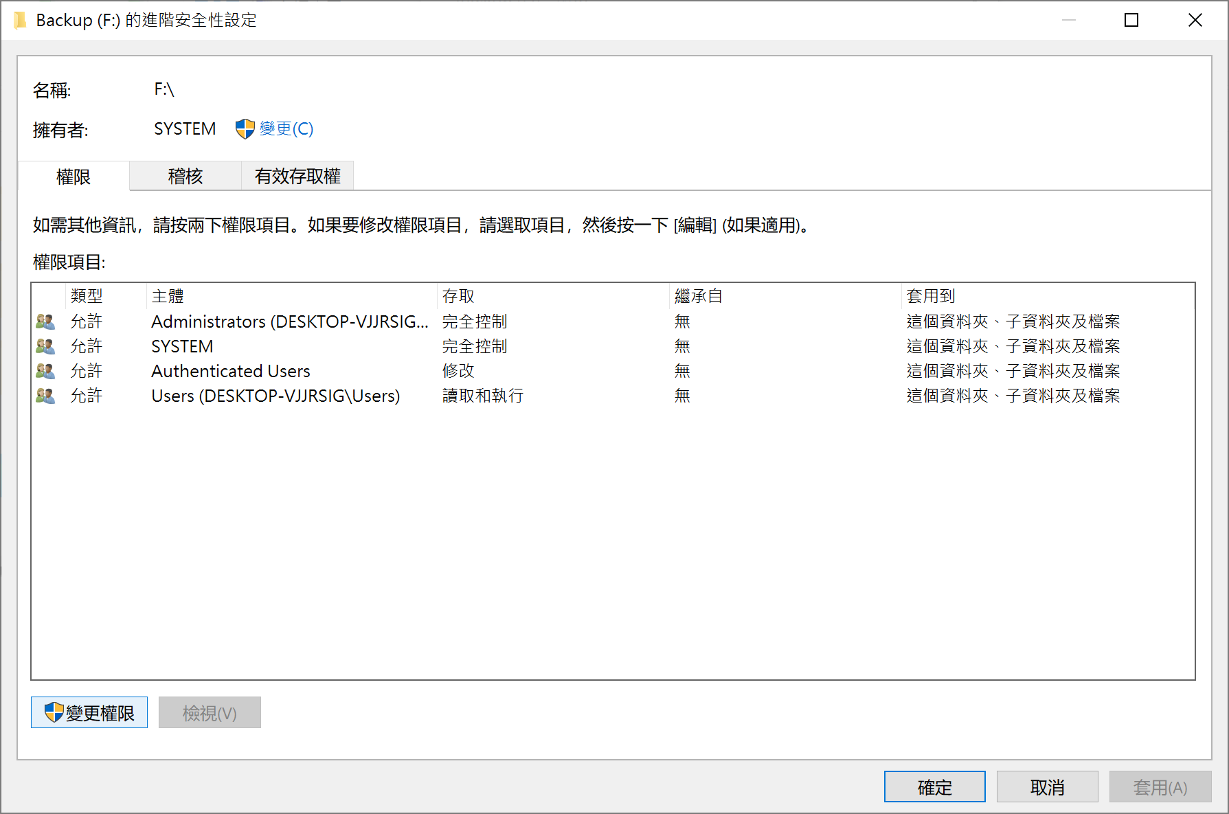Click the 取消 button
1229x814 pixels.
(1048, 787)
